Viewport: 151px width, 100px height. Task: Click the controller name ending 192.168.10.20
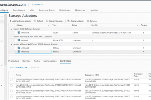coord(49,92)
